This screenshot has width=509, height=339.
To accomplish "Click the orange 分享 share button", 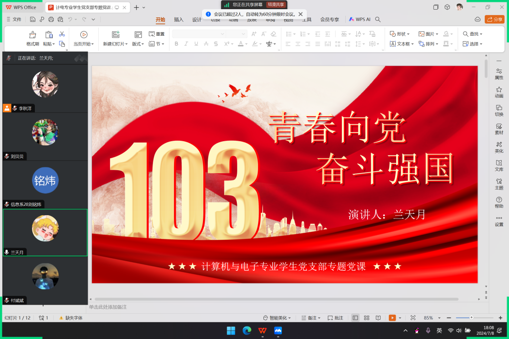I will [x=494, y=19].
